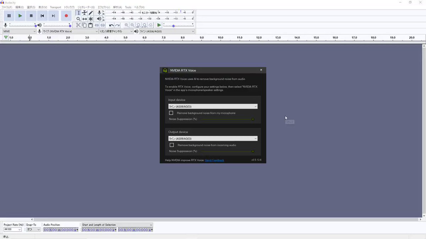426x239 pixels.
Task: Skip to end of project
Action: click(x=53, y=16)
